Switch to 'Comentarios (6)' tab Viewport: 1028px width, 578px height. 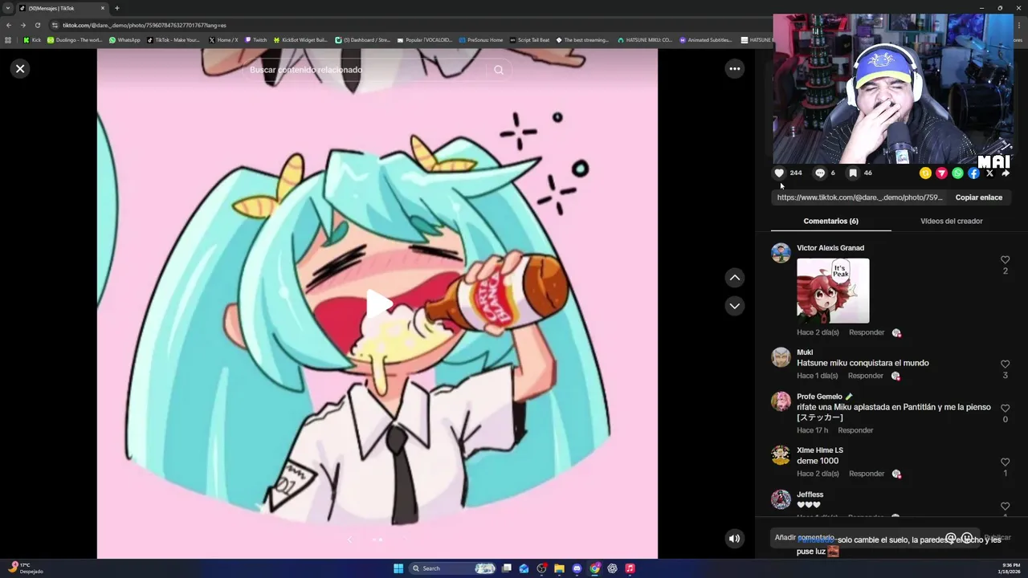830,221
